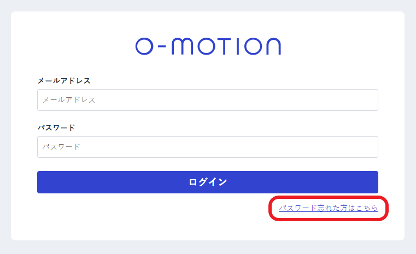The height and width of the screenshot is (254, 416).
Task: Click the メールアドレス placeholder text
Action: (69, 100)
